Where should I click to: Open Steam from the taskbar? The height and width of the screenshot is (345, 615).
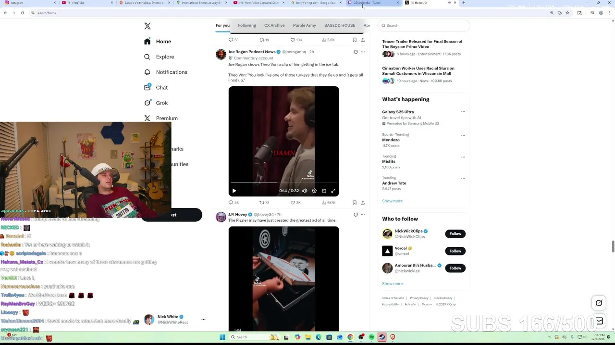pyautogui.click(x=382, y=337)
